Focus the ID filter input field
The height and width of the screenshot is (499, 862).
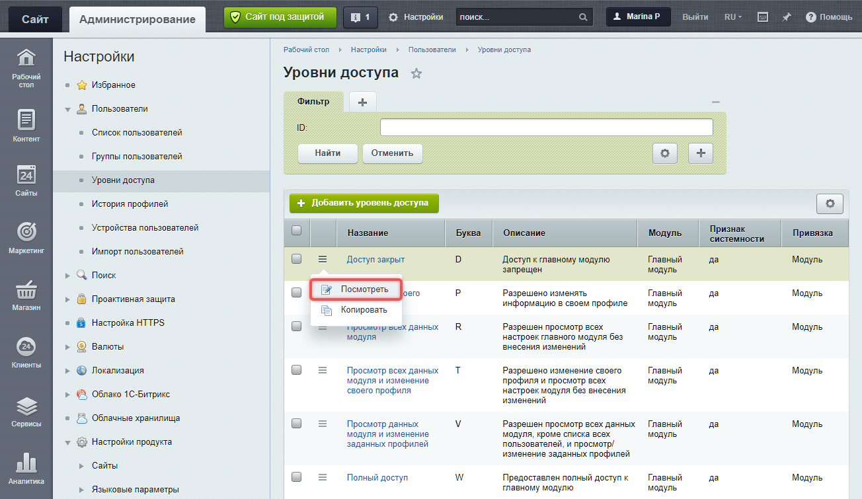[546, 128]
